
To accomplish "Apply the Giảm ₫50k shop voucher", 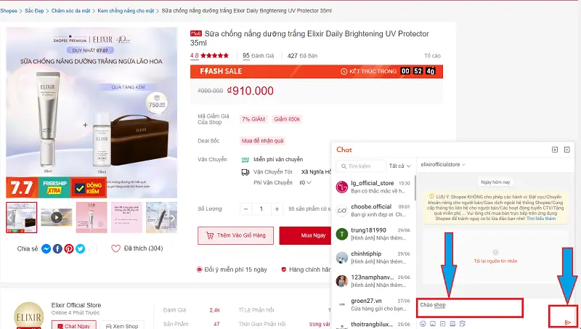I will [x=287, y=119].
